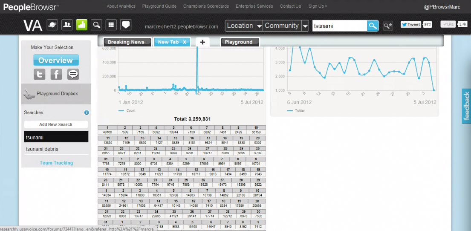Viewport: 471px width, 231px height.
Task: Click the planet icon in toolbar
Action: point(52,25)
